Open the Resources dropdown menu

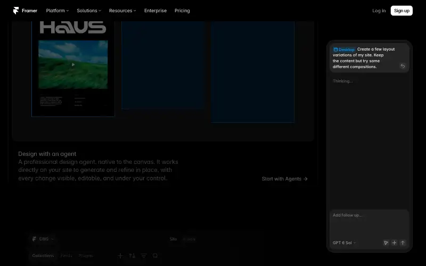122,11
